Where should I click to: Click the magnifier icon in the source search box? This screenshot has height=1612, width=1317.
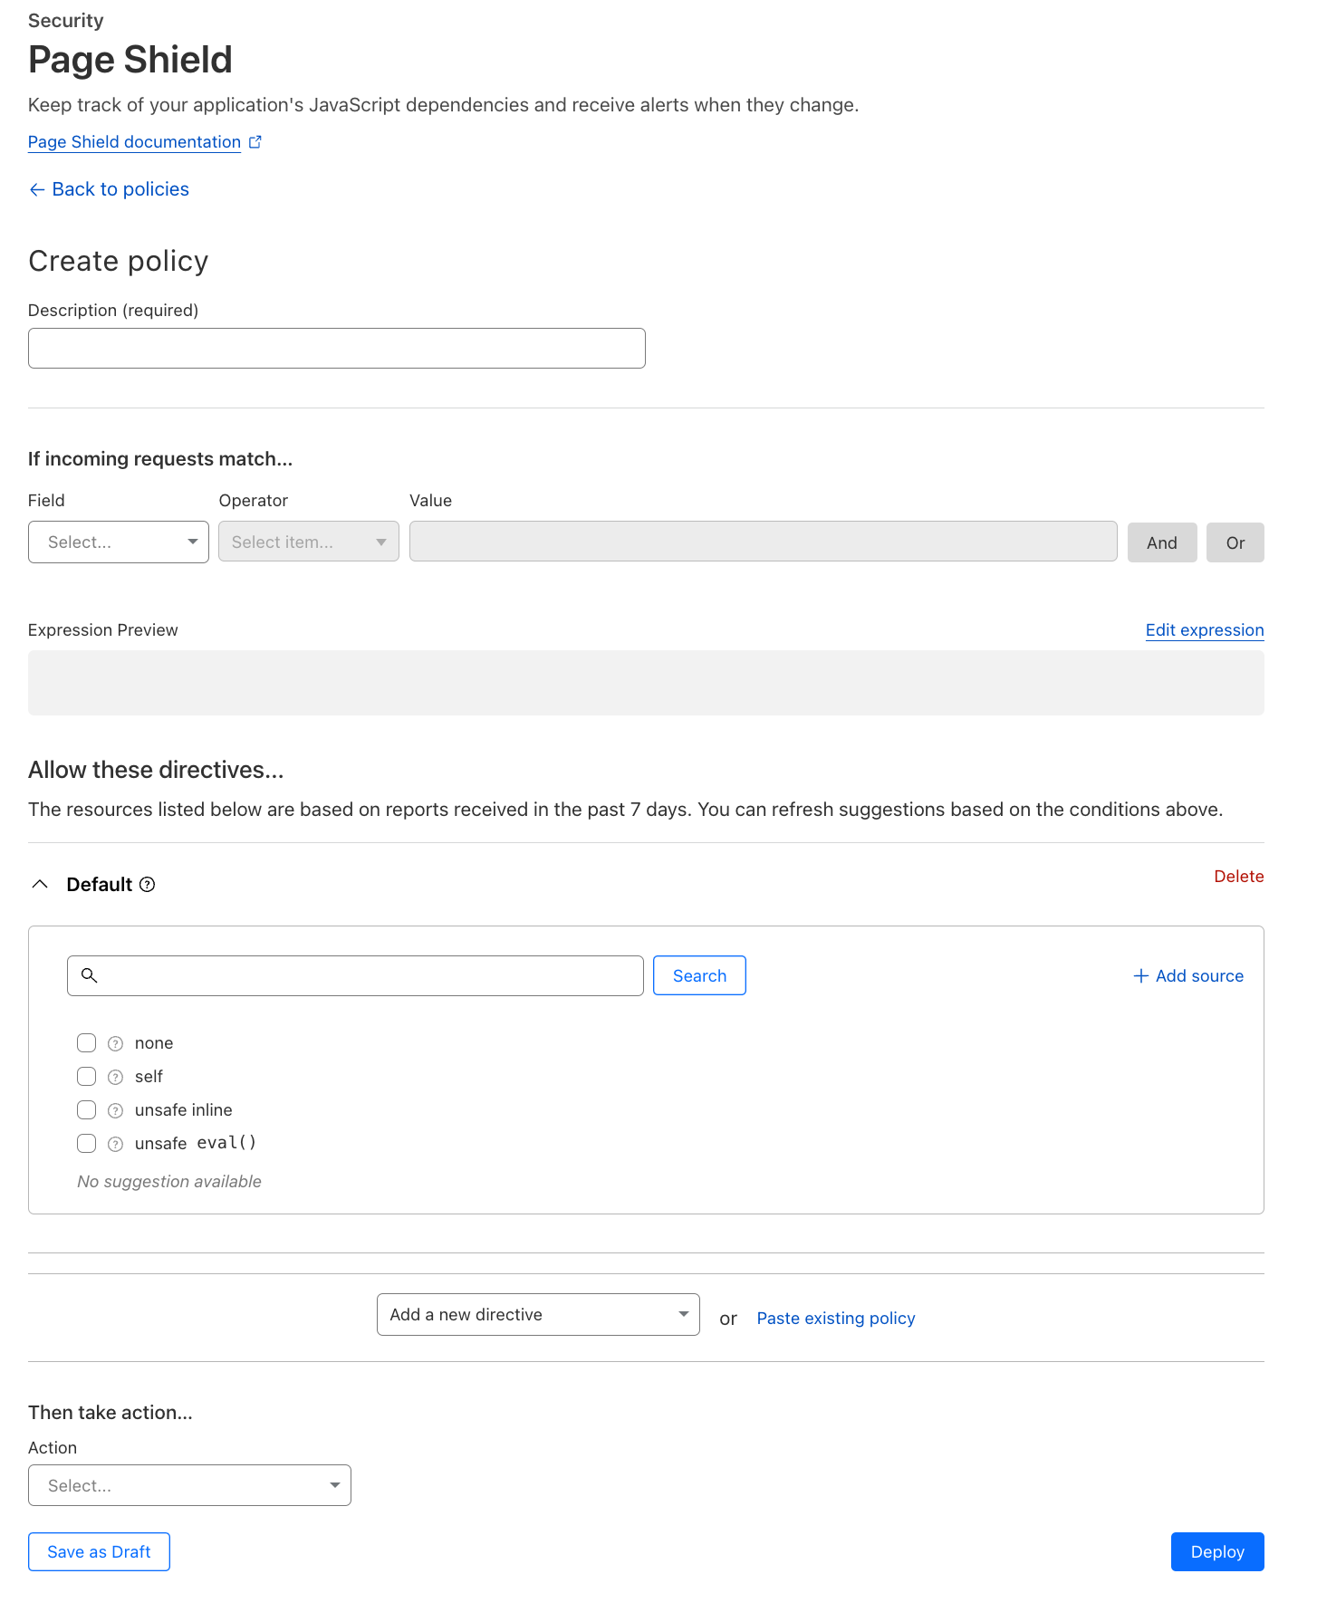(x=89, y=975)
